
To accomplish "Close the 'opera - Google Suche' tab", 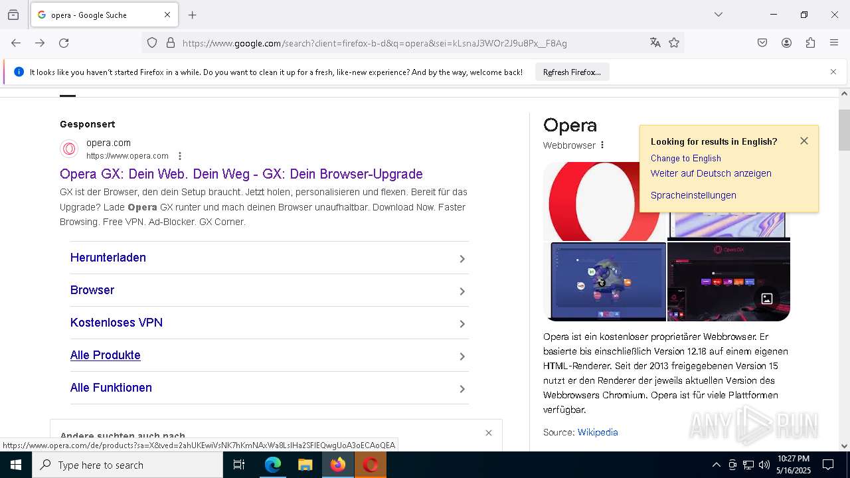I will 167,15.
